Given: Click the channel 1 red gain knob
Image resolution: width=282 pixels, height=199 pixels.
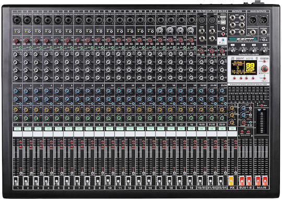Looking at the screenshot, I should pyautogui.click(x=16, y=40).
